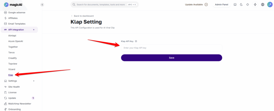This screenshot has height=111, width=274.
Task: Toggle dark mode with the moon icon
Action: (x=241, y=5)
